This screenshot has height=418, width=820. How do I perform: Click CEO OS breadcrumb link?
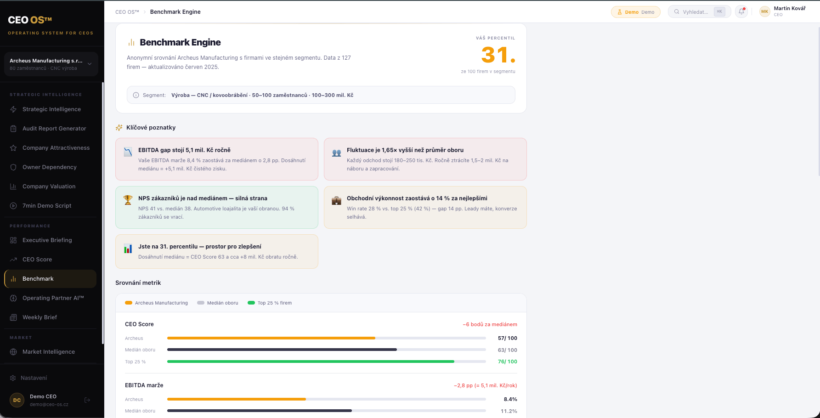[x=127, y=12]
